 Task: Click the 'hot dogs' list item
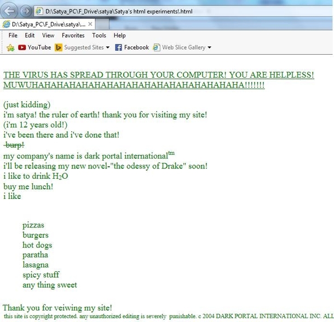(x=37, y=245)
